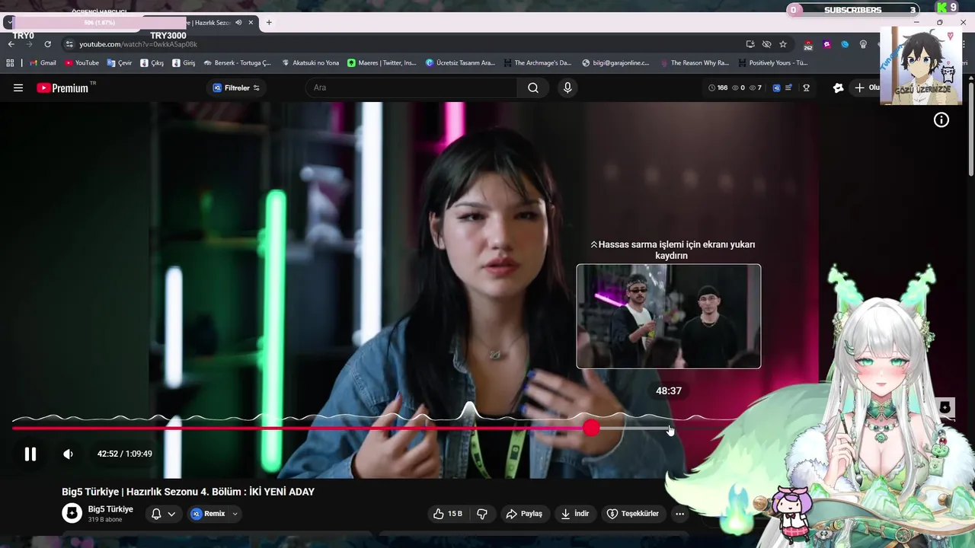Expand the notification bell dropdown arrow

[171, 514]
